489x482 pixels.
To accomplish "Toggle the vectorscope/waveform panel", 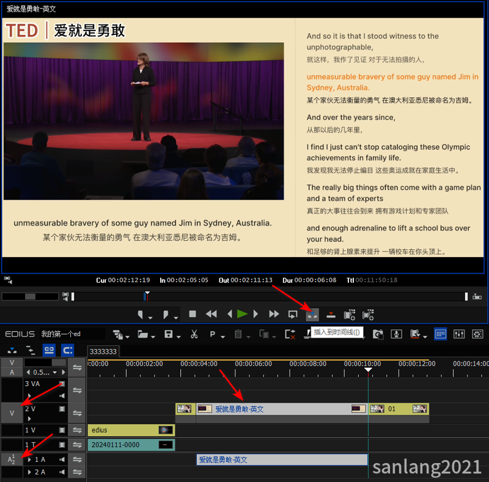I will 477,334.
